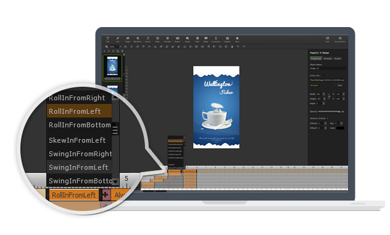Viewport: 390px width, 235px height.
Task: Select the first page thumbnail
Action: [x=112, y=66]
